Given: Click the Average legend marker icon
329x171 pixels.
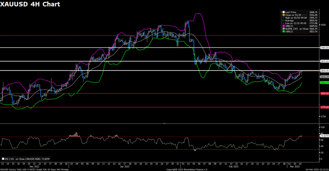Looking at the screenshot, I should pos(284,20).
